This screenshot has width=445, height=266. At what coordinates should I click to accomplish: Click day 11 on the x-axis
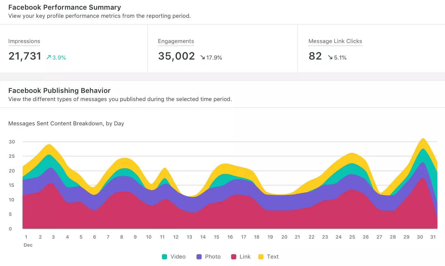162,237
